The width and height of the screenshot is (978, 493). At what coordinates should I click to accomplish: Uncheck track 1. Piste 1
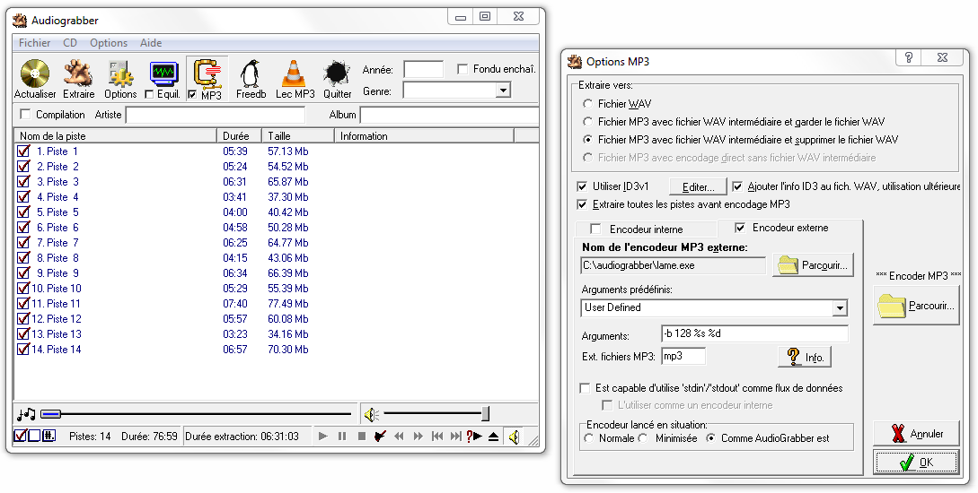(23, 151)
